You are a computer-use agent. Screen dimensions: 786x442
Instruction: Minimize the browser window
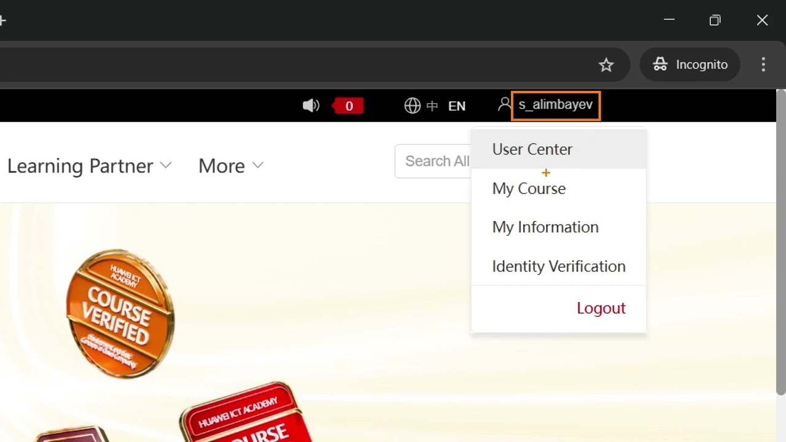pyautogui.click(x=669, y=20)
